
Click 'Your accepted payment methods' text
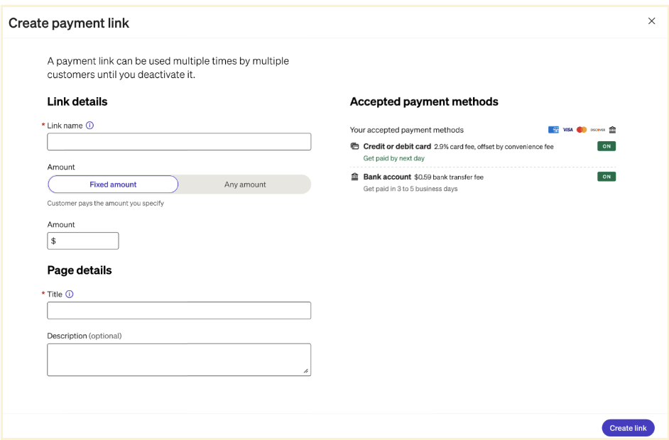click(x=407, y=130)
